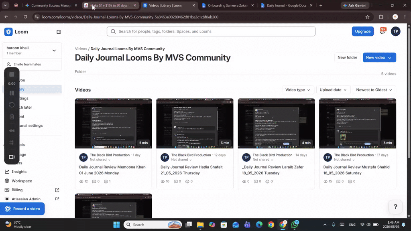
Task: Click the Loom search field
Action: click(211, 31)
